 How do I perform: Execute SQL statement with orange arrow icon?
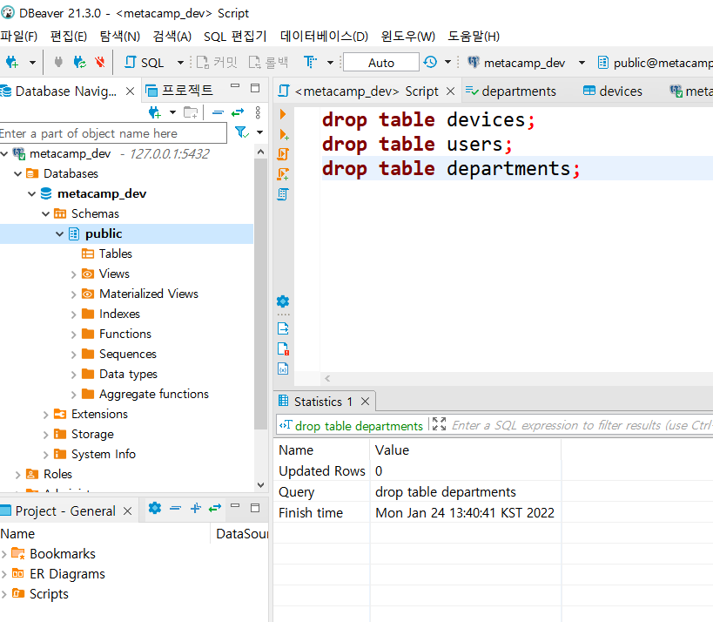pyautogui.click(x=283, y=114)
